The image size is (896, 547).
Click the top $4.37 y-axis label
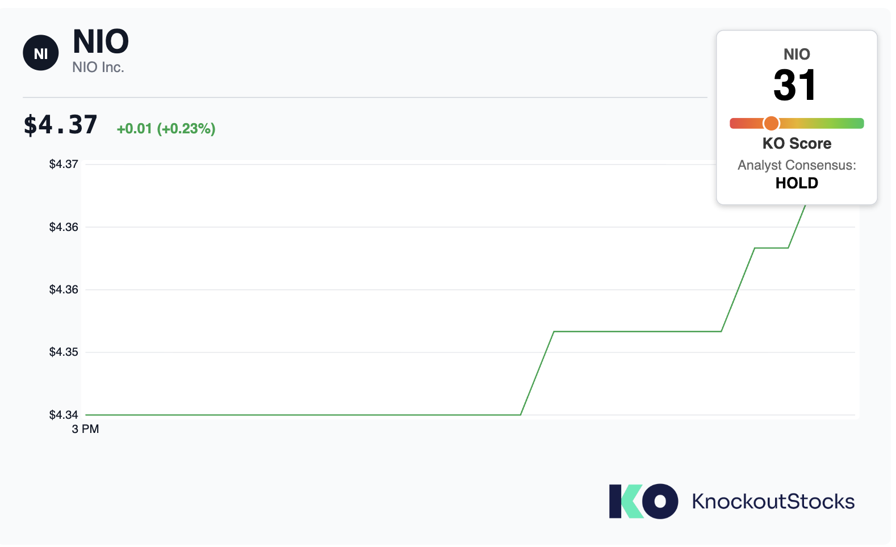point(64,165)
